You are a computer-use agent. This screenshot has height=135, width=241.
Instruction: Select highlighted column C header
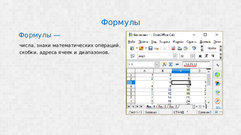coord(181,71)
